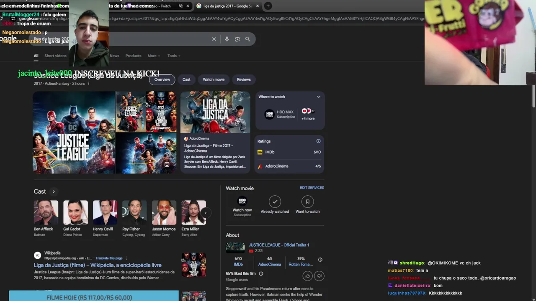Screen dimensions: 536x301
Task: Open the Tools dropdown
Action: 174,56
